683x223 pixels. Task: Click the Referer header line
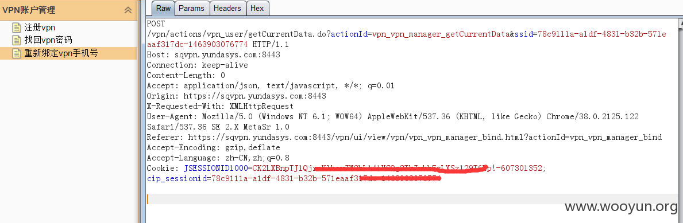click(404, 138)
